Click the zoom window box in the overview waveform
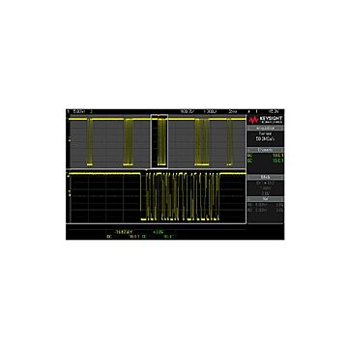Image resolution: width=348 pixels, height=348 pixels. click(159, 141)
